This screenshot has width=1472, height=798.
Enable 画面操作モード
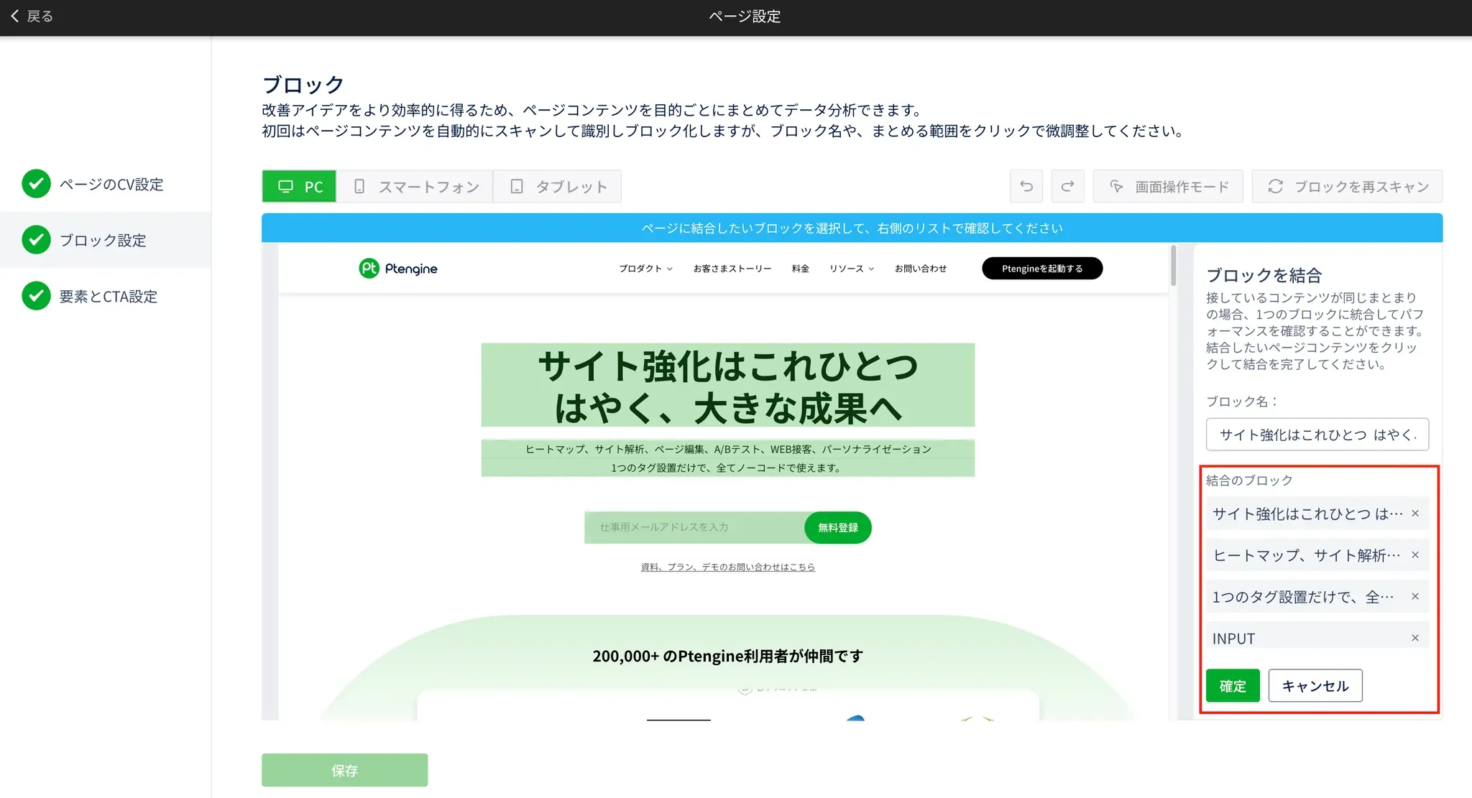click(1169, 187)
